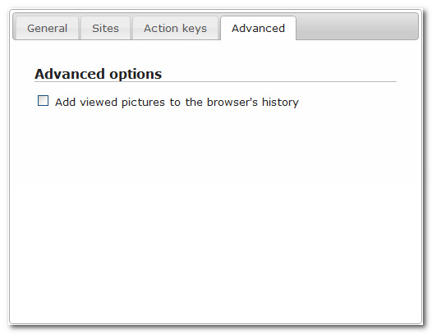This screenshot has width=432, height=334.
Task: Click the active Advanced tab
Action: coord(258,29)
